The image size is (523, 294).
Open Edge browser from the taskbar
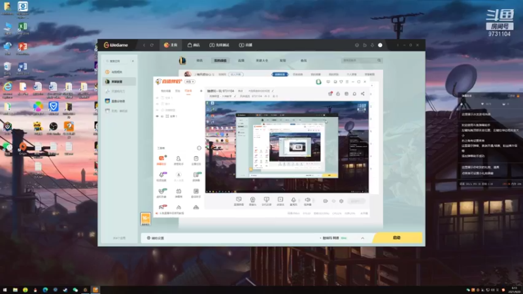coord(45,290)
